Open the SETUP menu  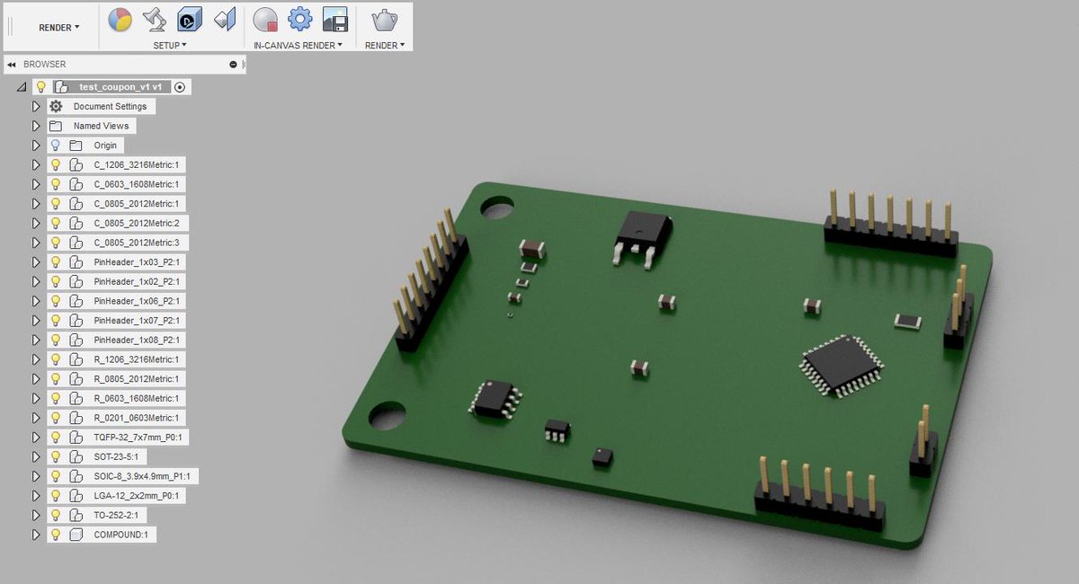coord(170,45)
